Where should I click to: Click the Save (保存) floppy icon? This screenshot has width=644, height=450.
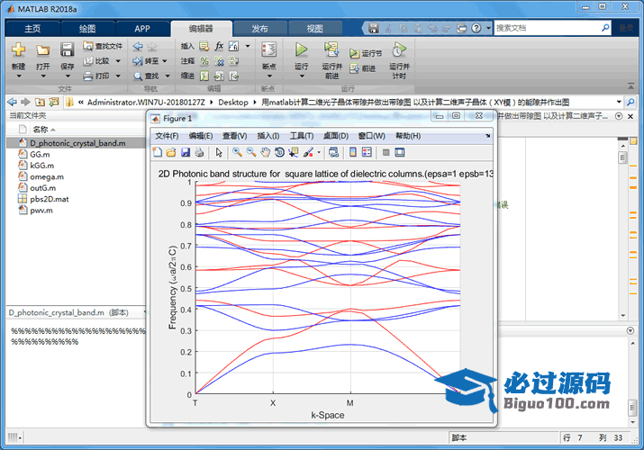click(67, 49)
